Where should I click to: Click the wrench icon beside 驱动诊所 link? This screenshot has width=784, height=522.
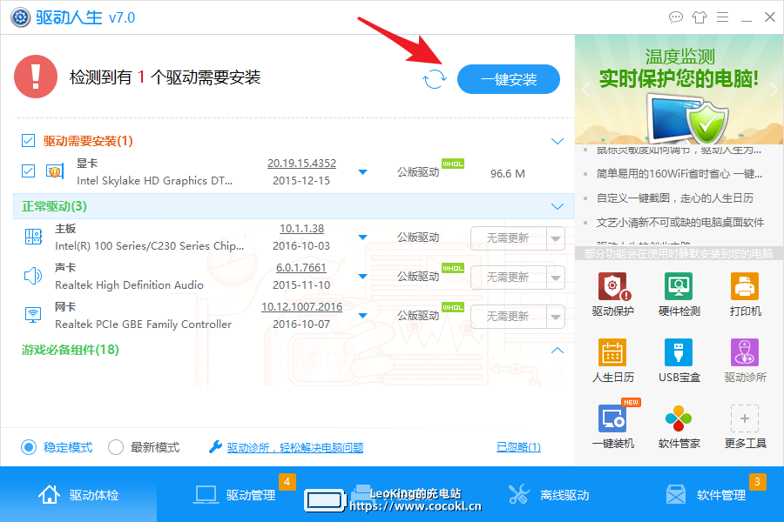pos(215,446)
